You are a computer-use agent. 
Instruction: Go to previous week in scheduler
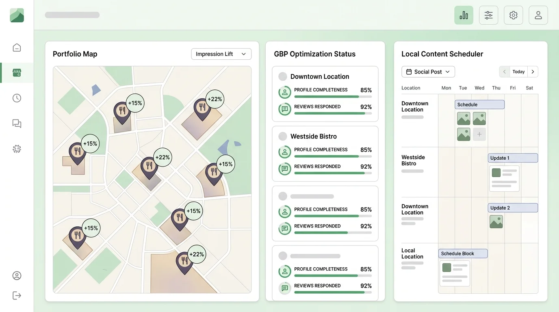[x=504, y=71]
